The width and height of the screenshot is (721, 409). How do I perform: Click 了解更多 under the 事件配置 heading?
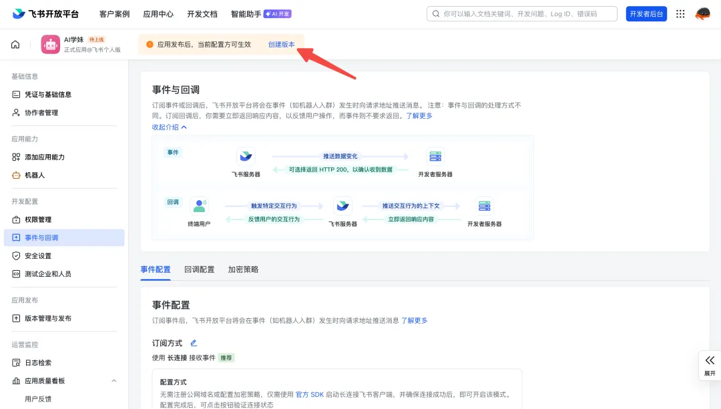tap(415, 320)
